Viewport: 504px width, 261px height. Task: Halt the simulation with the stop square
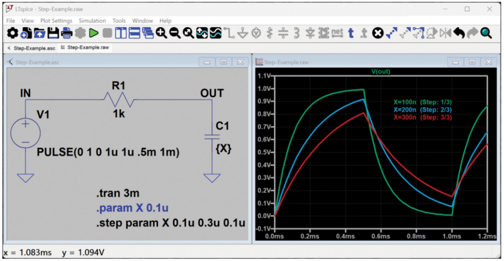coord(107,33)
